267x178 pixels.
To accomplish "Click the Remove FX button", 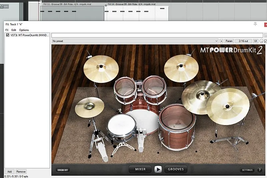I will click(21, 172).
